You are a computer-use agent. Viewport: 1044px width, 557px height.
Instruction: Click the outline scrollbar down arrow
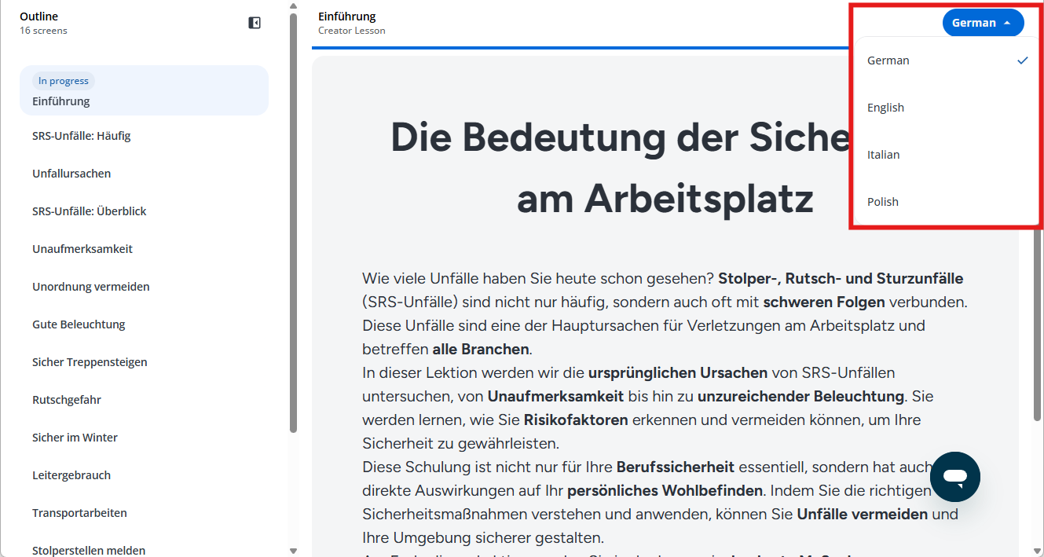pos(294,551)
